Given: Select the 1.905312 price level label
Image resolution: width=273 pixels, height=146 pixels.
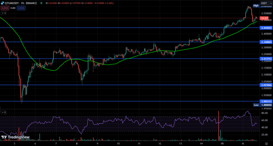Looking at the screenshot, I should [x=266, y=101].
